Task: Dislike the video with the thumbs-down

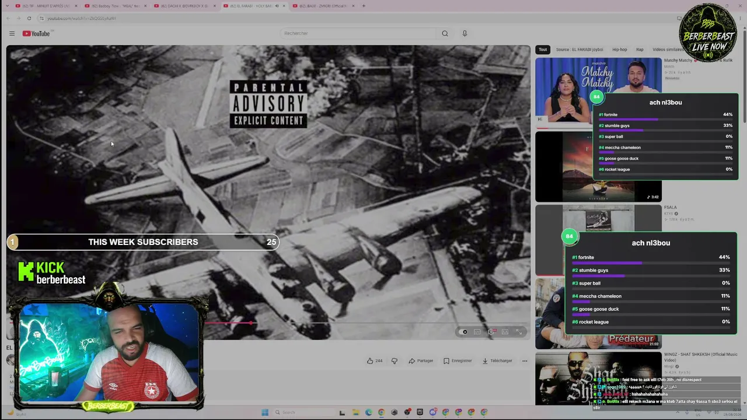Action: click(395, 360)
